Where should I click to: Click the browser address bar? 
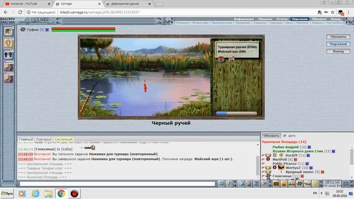171,12
